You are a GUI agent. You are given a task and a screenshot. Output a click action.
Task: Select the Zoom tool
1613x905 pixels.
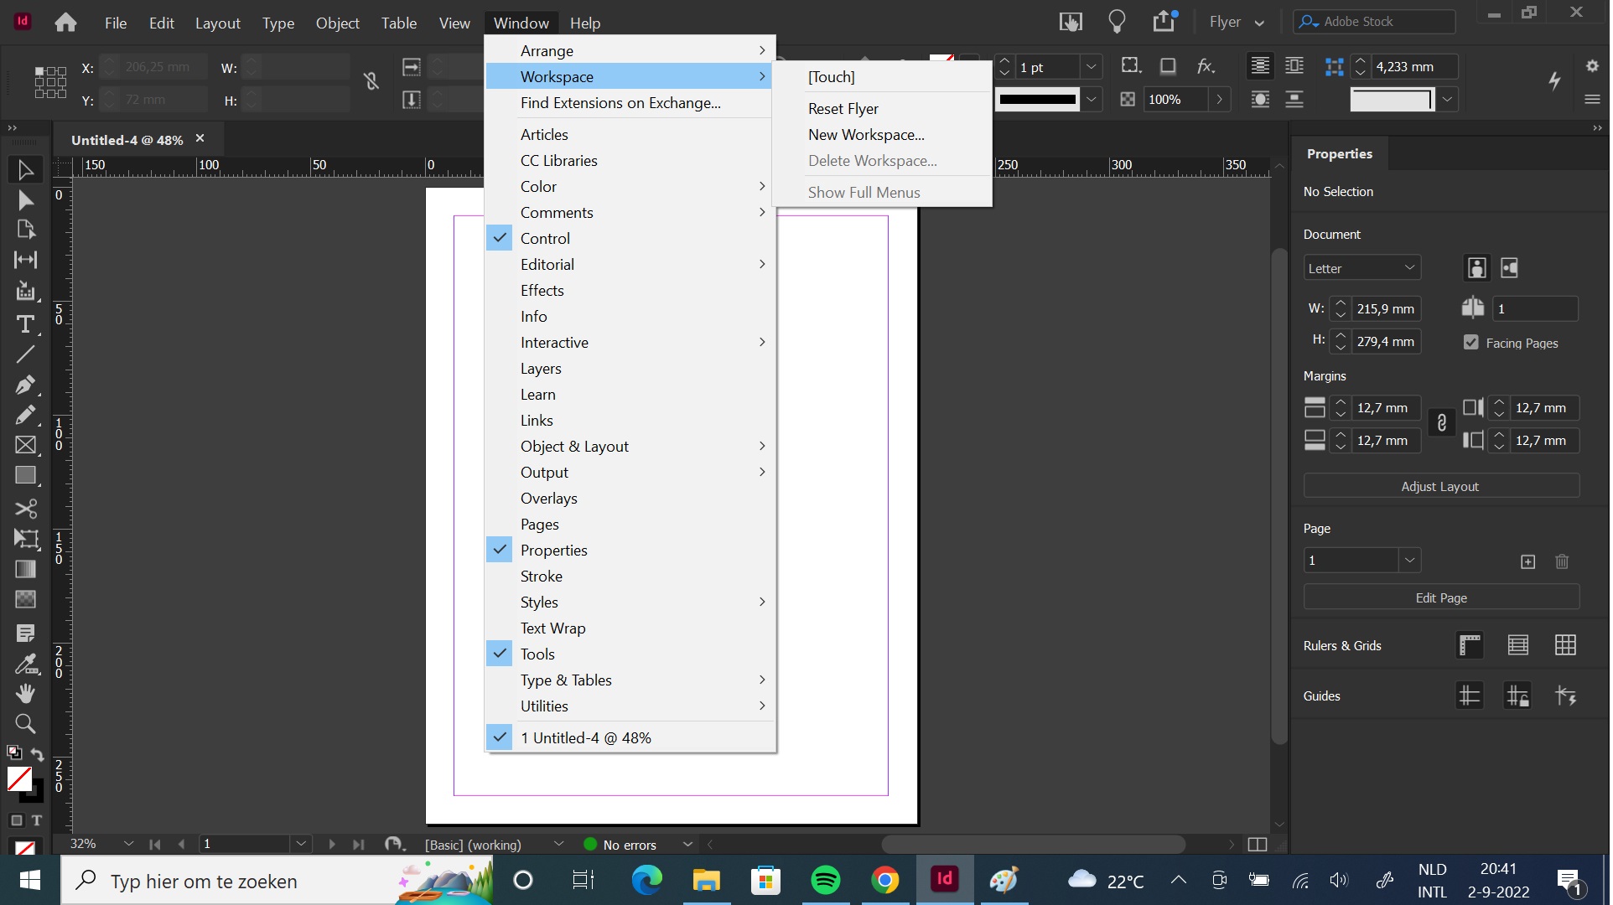25,723
